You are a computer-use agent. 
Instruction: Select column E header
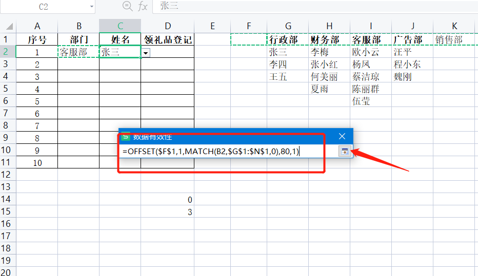click(212, 26)
